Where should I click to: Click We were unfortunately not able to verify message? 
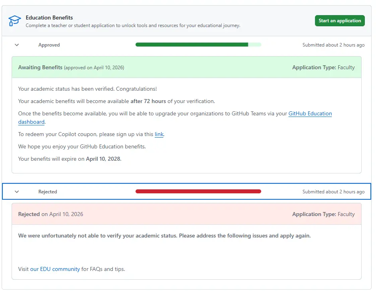coord(164,236)
